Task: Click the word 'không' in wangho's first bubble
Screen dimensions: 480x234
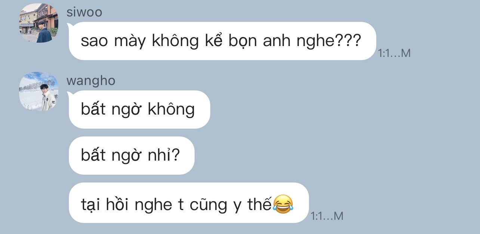Action: [x=172, y=109]
